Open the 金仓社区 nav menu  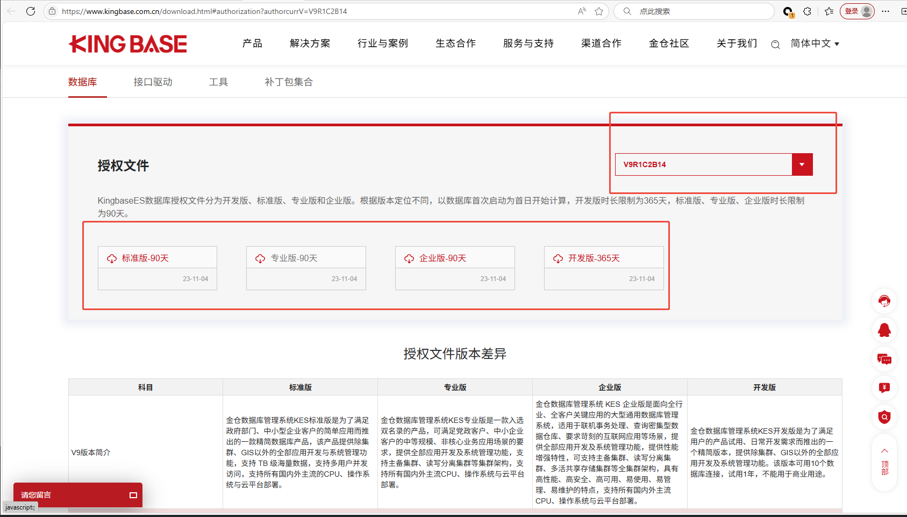pyautogui.click(x=669, y=44)
